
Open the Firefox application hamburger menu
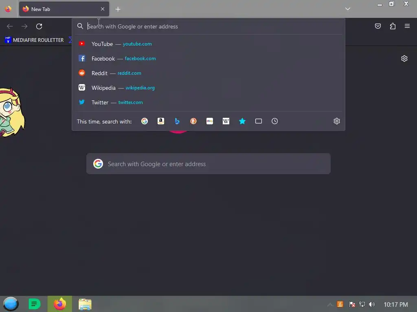tap(407, 26)
